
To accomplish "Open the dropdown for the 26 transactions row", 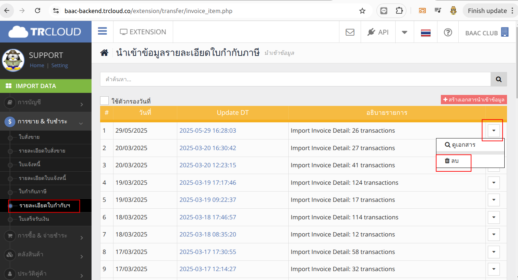I will pyautogui.click(x=494, y=131).
